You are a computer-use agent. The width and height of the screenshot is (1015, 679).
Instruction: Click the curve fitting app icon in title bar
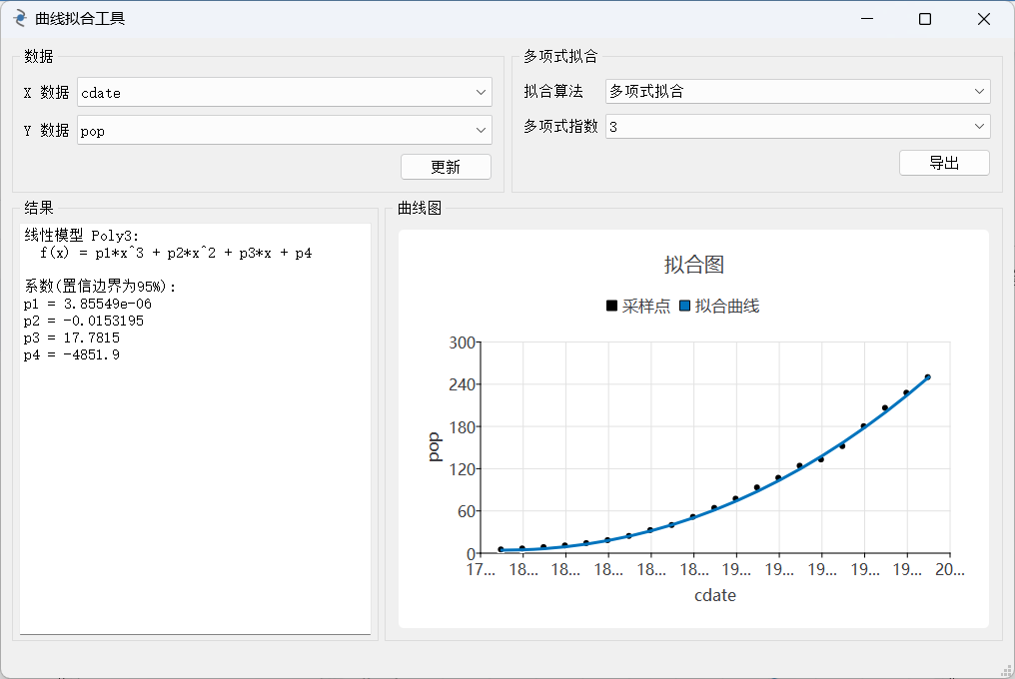coord(20,19)
